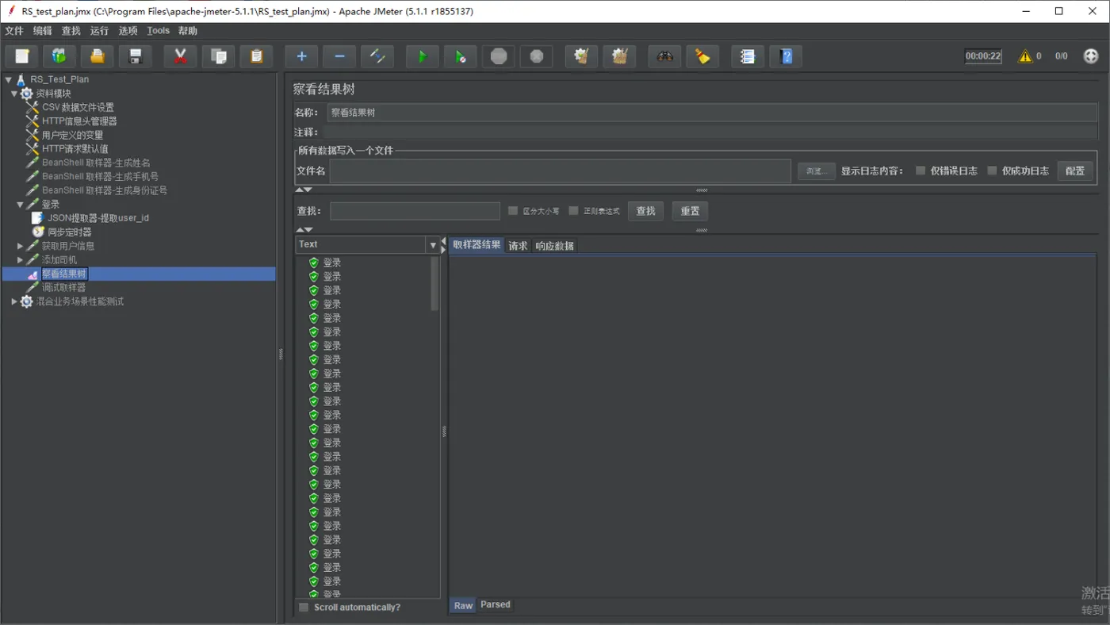The image size is (1110, 625).
Task: Tick the 仅成功日志 checkbox
Action: [x=992, y=171]
